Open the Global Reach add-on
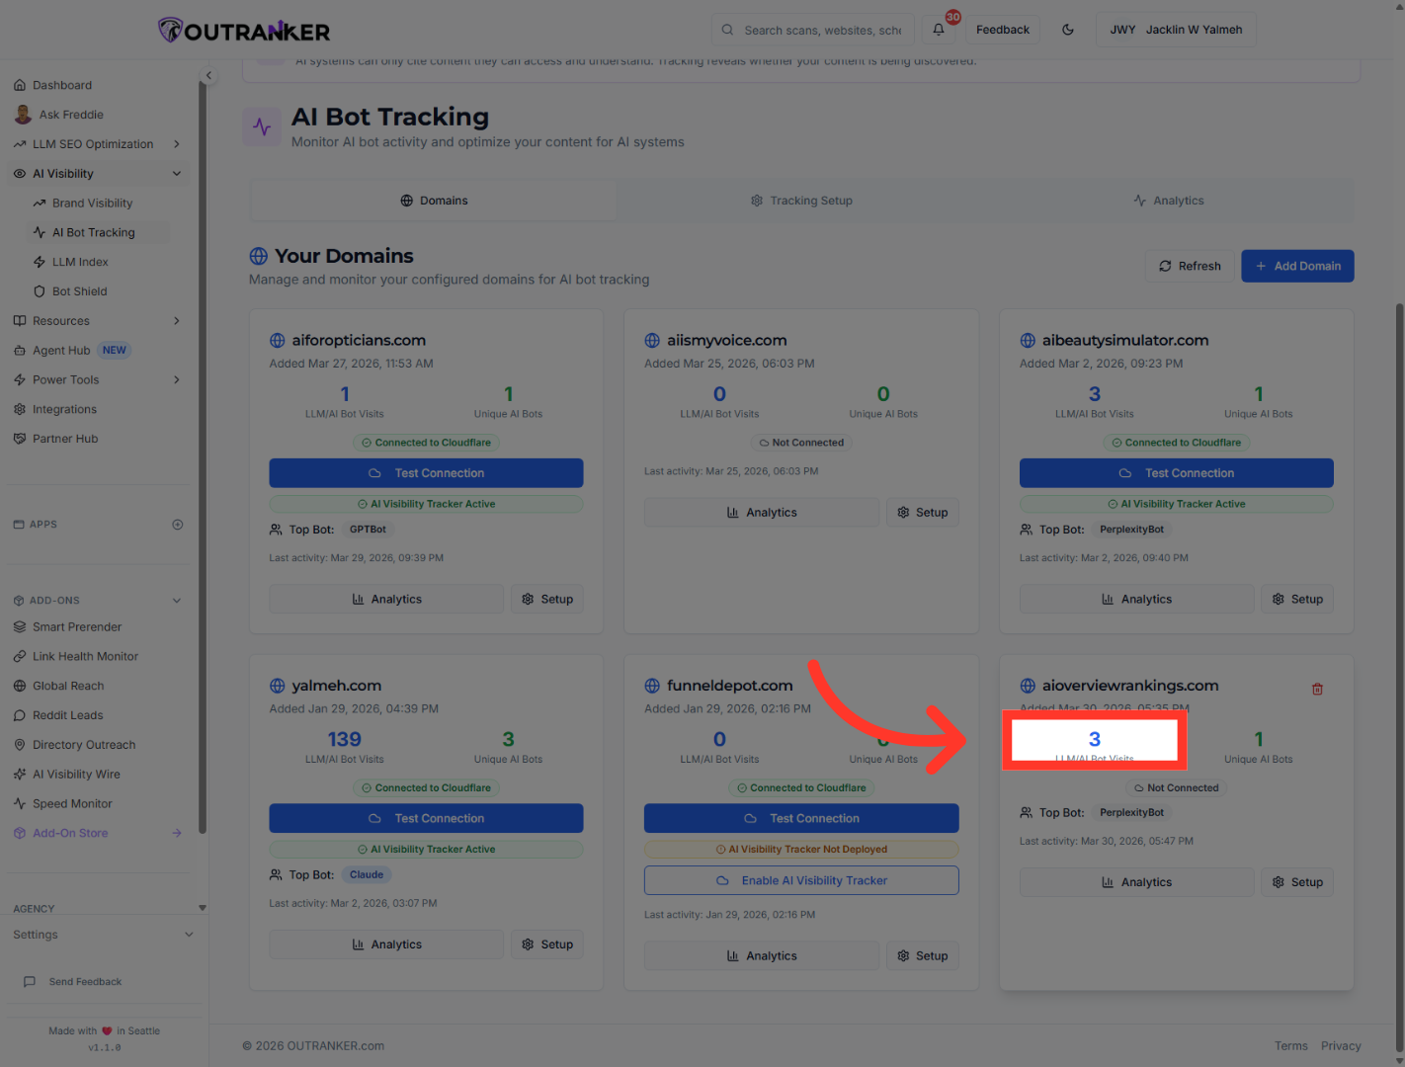This screenshot has width=1405, height=1067. 68,687
